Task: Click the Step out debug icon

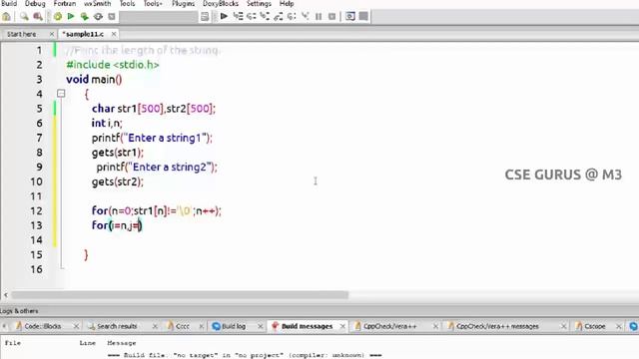Action: (279, 17)
